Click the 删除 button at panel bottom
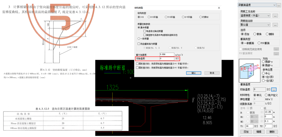 (272, 132)
